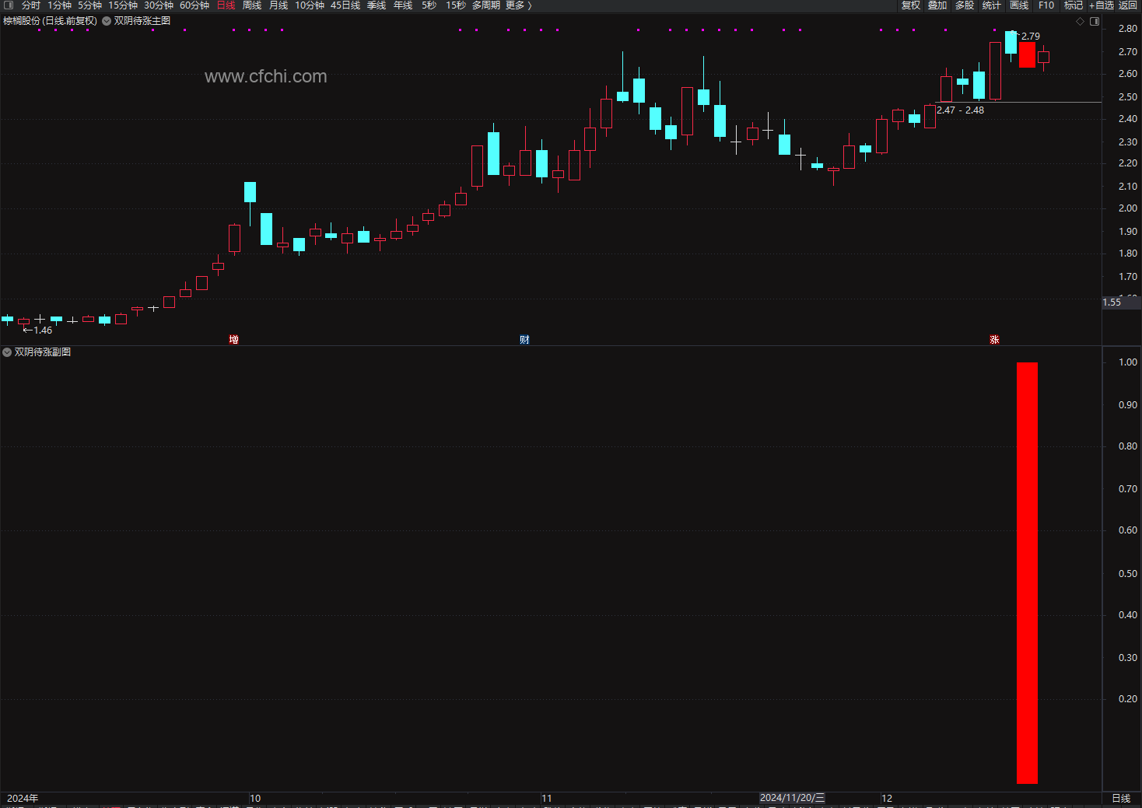
Task: Select the 15分钟 period tab
Action: [123, 5]
